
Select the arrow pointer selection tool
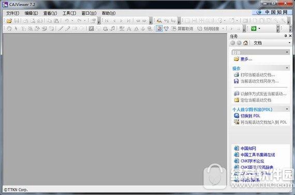[16, 29]
